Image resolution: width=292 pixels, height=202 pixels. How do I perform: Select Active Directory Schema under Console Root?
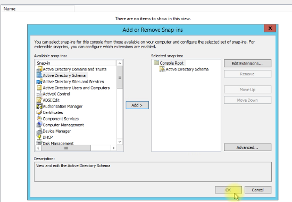[x=187, y=69]
